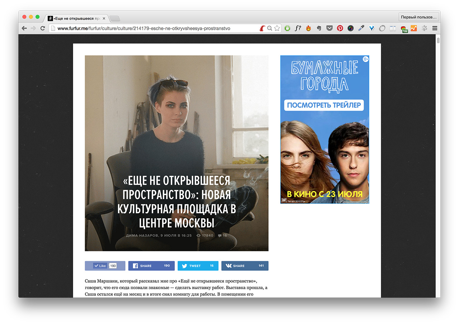
Task: Open the camera lens extension
Action: pyautogui.click(x=350, y=28)
